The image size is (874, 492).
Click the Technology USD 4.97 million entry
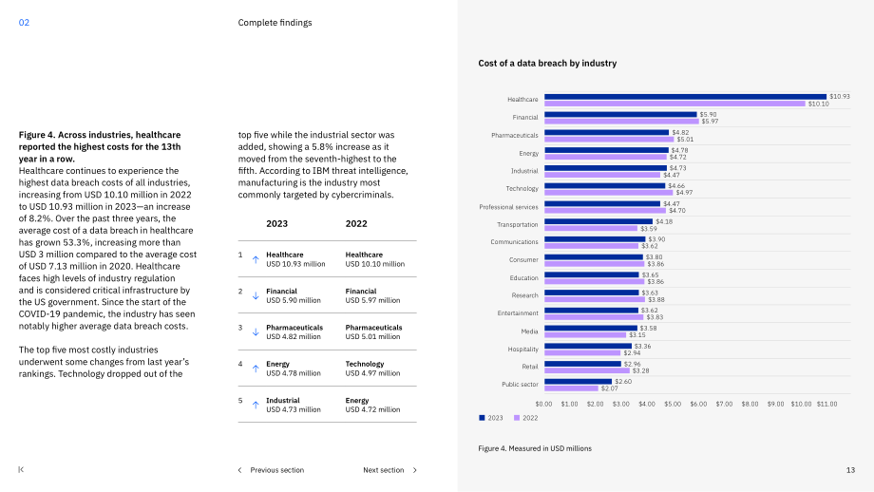[x=373, y=369]
